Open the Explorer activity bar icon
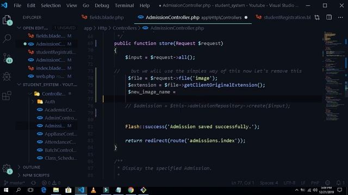The image size is (348, 195). click(x=7, y=20)
